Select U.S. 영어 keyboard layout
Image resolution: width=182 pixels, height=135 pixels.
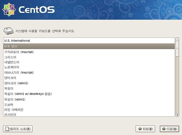[89, 46]
